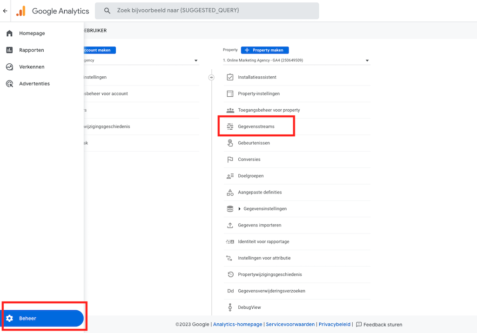Click the Aangepaste definities shapes icon
The image size is (477, 333).
(x=230, y=192)
